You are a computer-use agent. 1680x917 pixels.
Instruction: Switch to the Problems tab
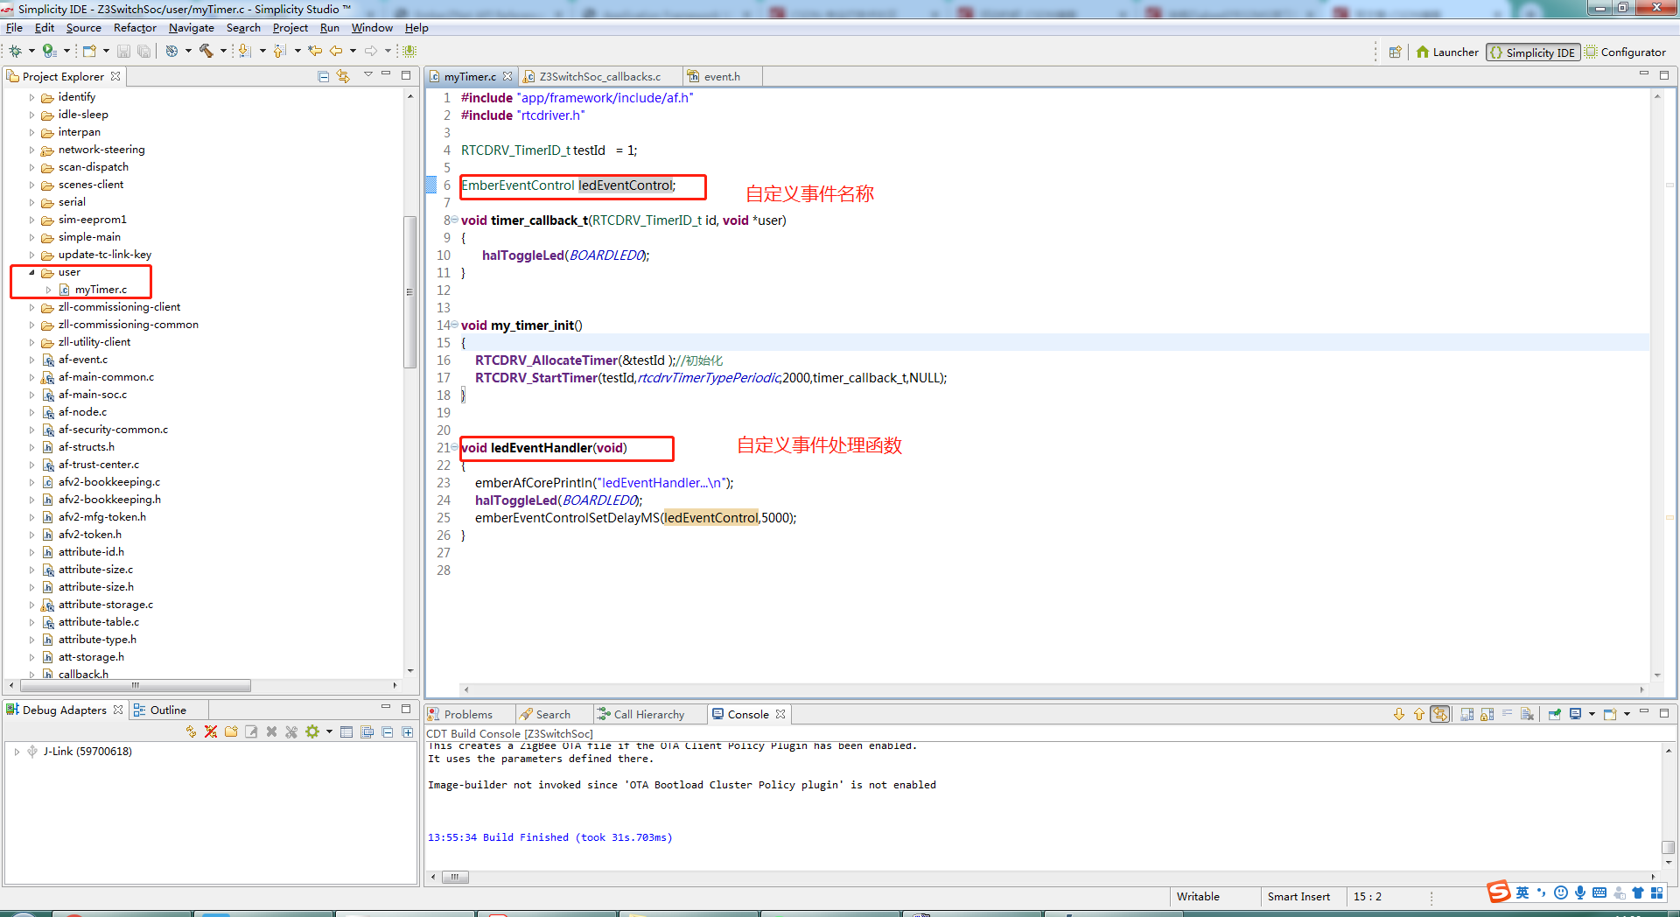(468, 715)
